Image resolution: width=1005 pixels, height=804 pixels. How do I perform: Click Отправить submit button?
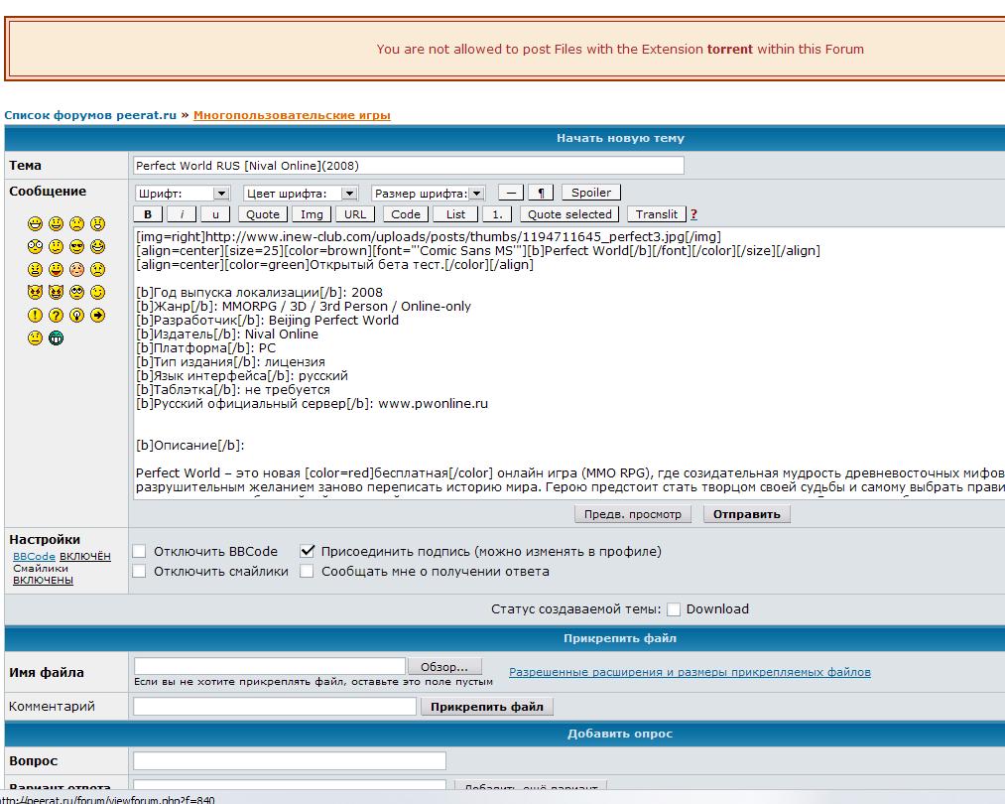click(747, 513)
